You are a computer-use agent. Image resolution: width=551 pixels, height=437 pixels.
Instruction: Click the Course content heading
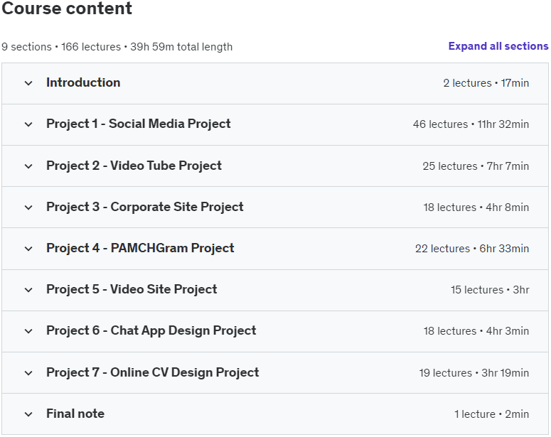pyautogui.click(x=67, y=8)
